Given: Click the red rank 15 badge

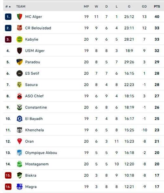Looking at the screenshot, I should pyautogui.click(x=8, y=175).
